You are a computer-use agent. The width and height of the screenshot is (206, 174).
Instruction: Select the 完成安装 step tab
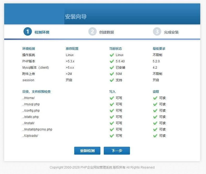(x=171, y=32)
